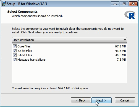Open the User installation dropdown
Image resolution: width=139 pixels, height=107 pixels.
69,40
